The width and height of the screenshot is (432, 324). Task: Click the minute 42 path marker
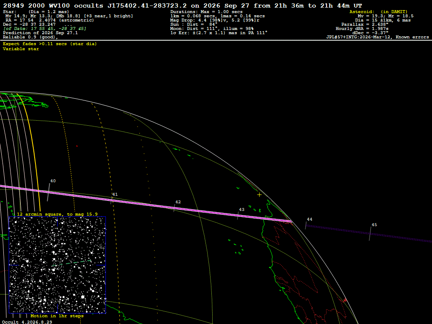pyautogui.click(x=178, y=202)
